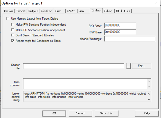Image resolution: width=161 pixels, height=118 pixels.
Task: Switch to the Device tab
Action: (9, 11)
